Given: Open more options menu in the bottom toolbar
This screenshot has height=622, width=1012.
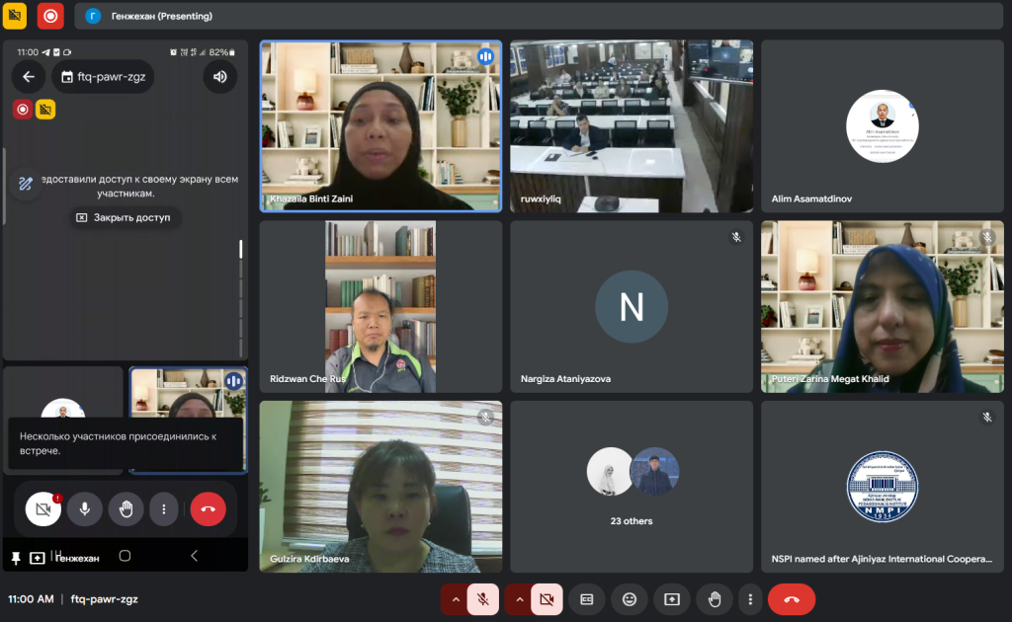Looking at the screenshot, I should (751, 599).
